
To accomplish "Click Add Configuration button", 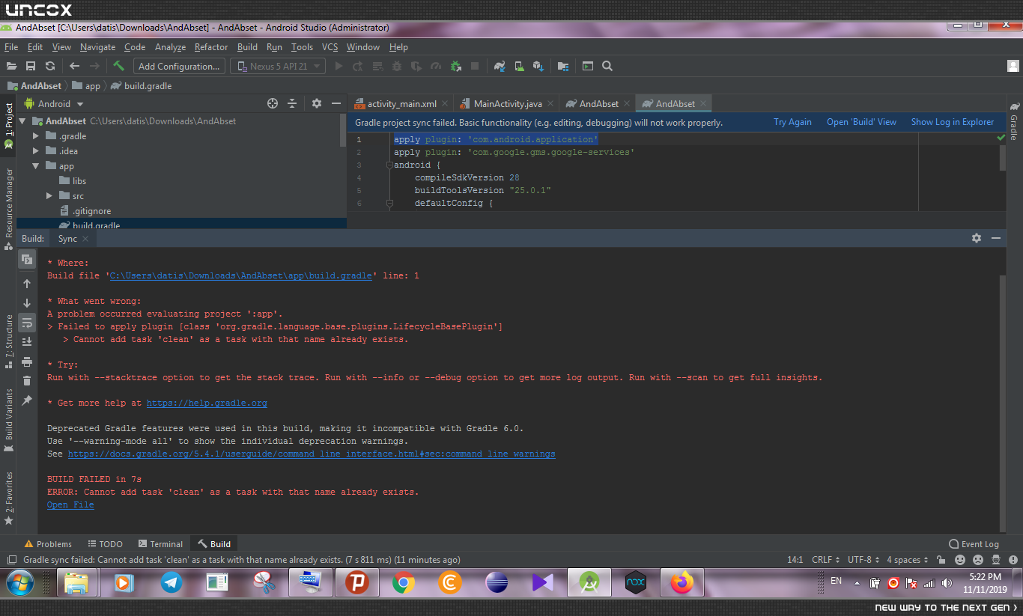I will [x=179, y=66].
